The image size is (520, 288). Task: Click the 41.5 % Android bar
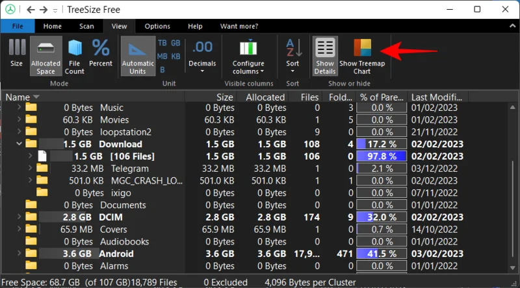coord(382,254)
